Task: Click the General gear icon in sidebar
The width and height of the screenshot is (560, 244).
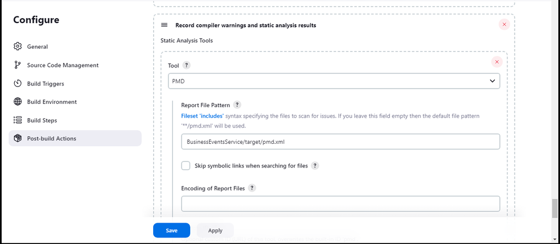Action: [x=17, y=47]
